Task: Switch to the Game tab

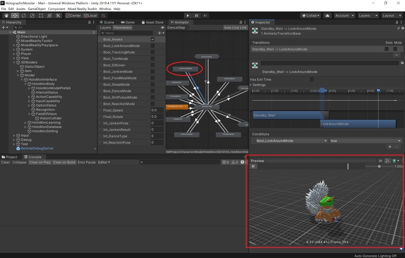Action: pyautogui.click(x=128, y=22)
